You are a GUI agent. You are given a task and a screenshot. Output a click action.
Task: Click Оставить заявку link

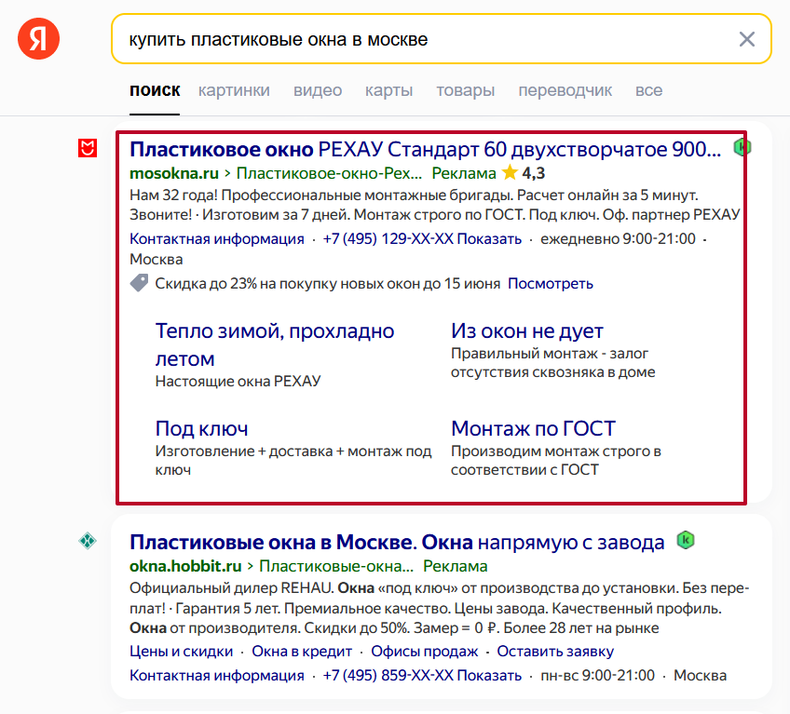click(555, 651)
